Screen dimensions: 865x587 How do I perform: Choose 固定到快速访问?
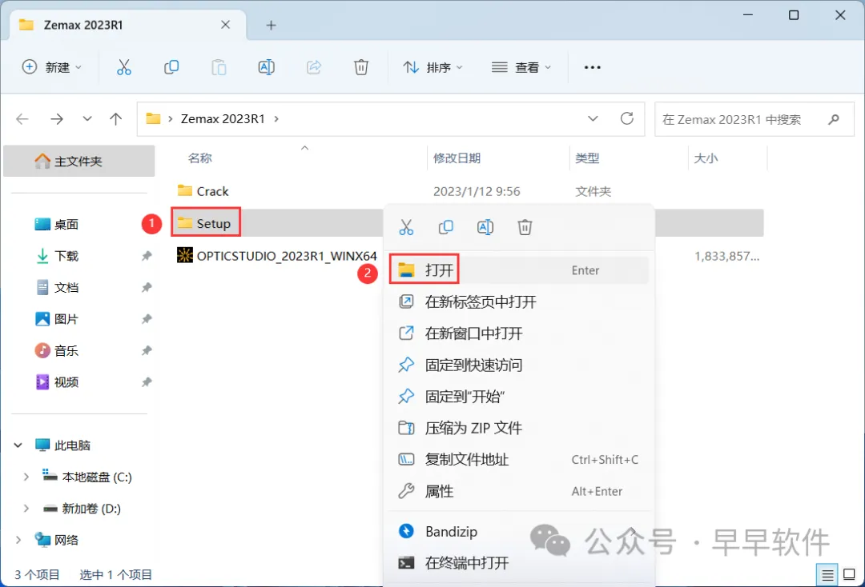[518, 365]
